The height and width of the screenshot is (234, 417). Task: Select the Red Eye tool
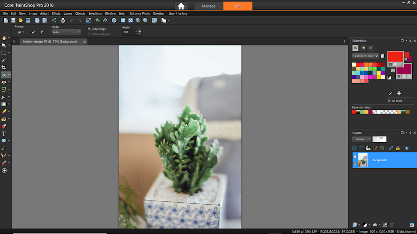click(x=4, y=82)
